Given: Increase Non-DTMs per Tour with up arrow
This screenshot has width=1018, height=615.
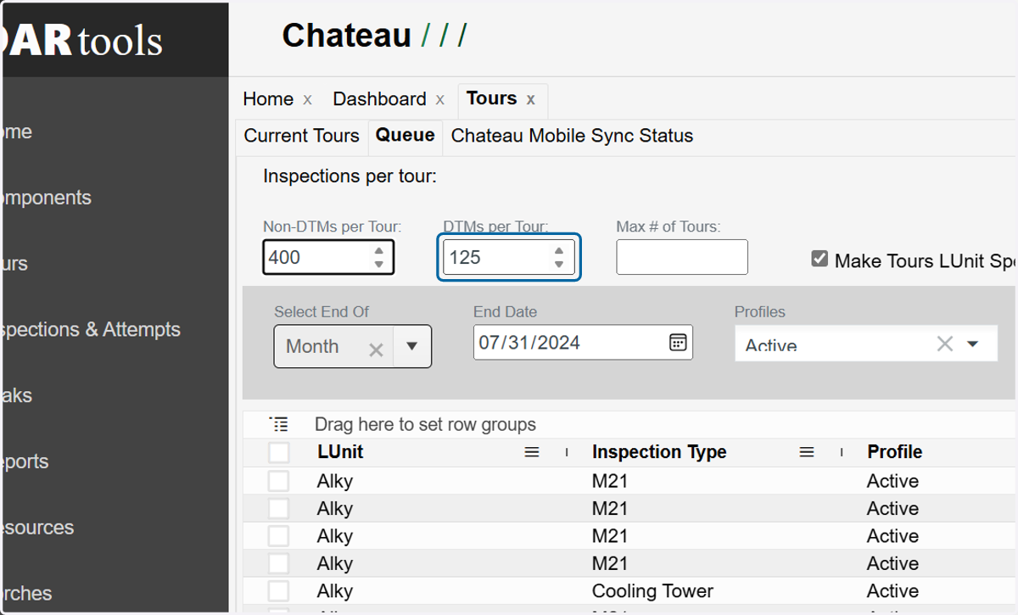Looking at the screenshot, I should [x=379, y=251].
